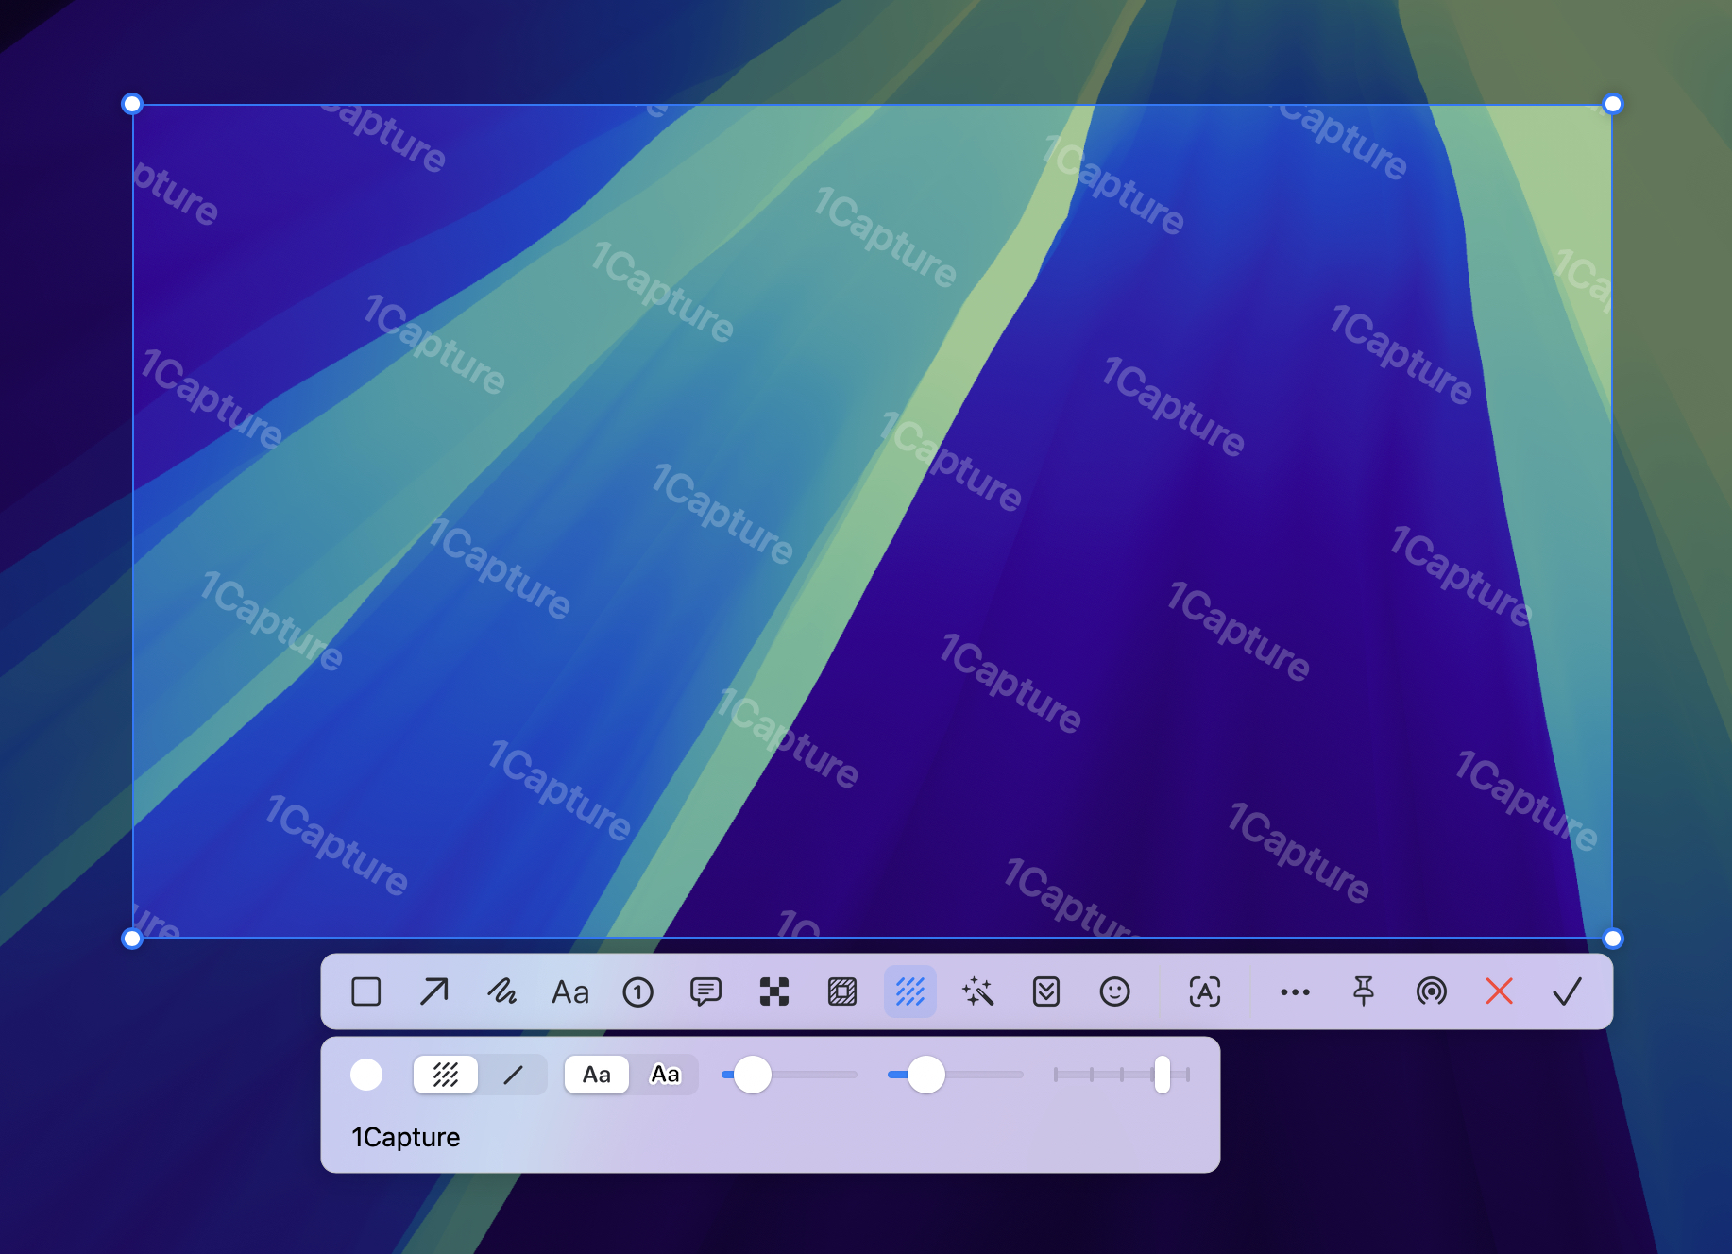Image resolution: width=1732 pixels, height=1254 pixels.
Task: Click the top-left selection handle
Action: click(x=132, y=104)
